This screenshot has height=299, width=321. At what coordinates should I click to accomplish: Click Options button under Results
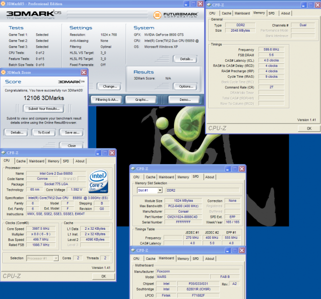click(186, 86)
